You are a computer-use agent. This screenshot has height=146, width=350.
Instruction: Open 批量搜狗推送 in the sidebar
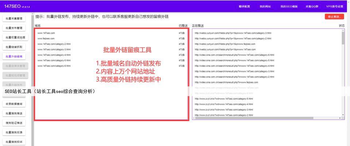click(x=14, y=114)
